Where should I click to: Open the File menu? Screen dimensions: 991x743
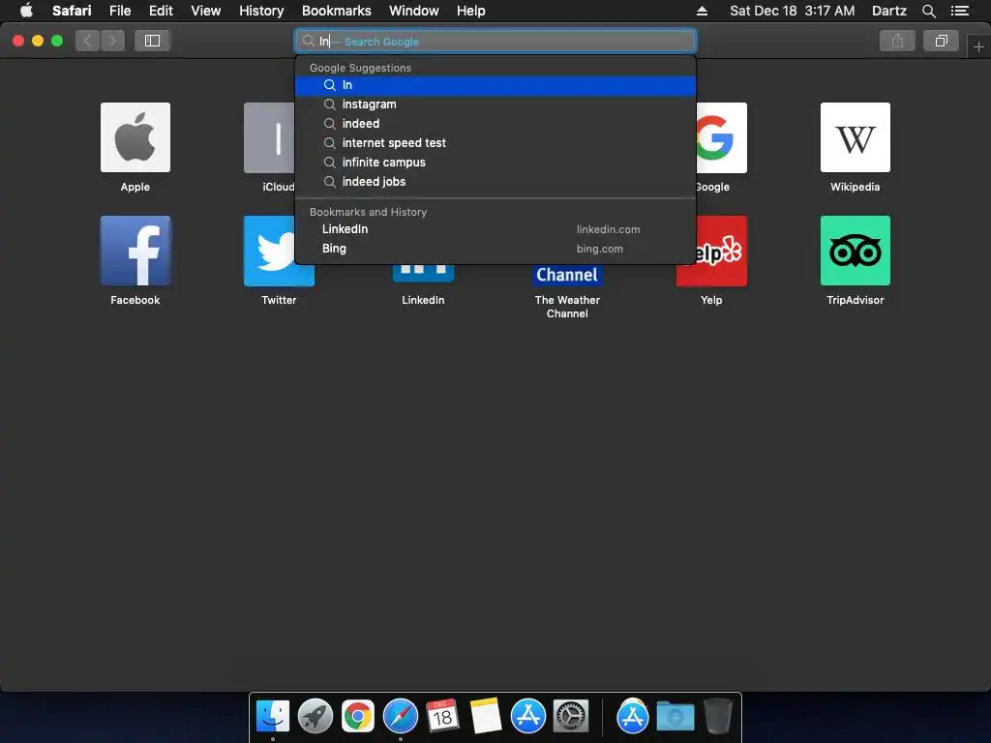pos(119,11)
